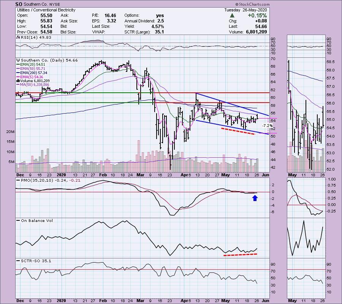Click the date 'Tuesday 26-May-2020'

(245, 10)
